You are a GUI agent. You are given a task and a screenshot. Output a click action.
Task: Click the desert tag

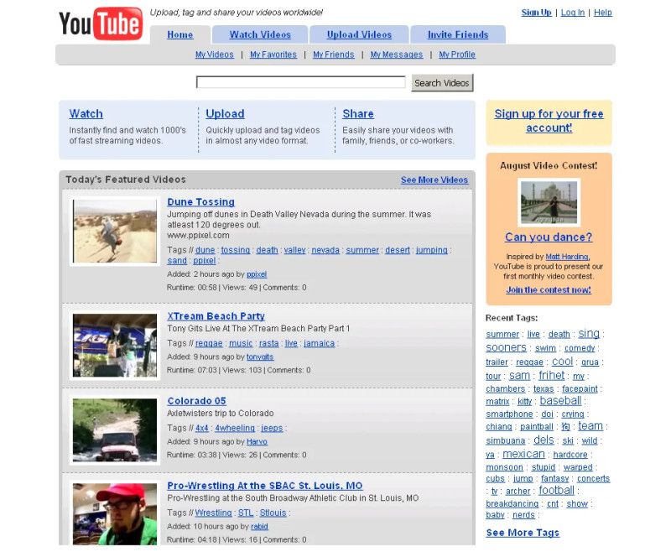pyautogui.click(x=397, y=250)
